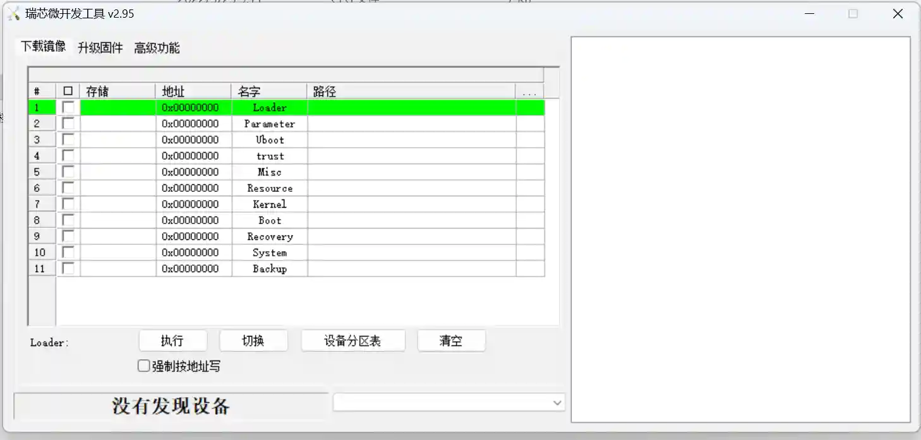Viewport: 921px width, 440px height.
Task: Select the Parameter name cell
Action: click(270, 124)
